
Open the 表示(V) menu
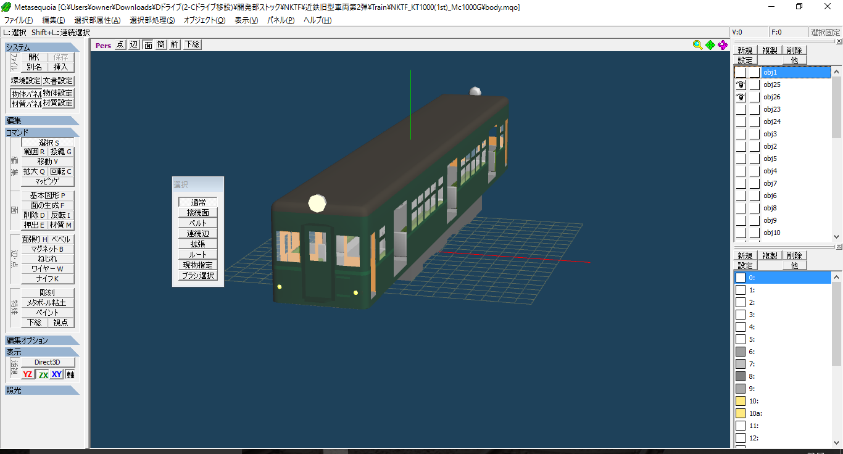[246, 20]
